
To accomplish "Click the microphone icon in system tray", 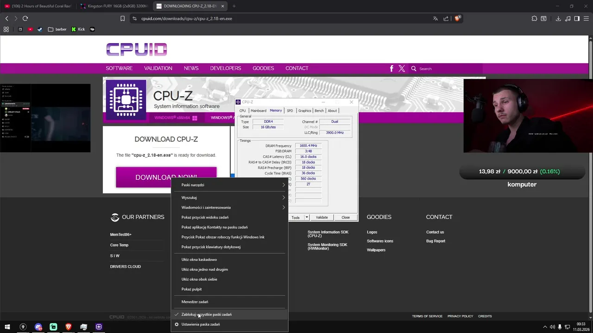I will point(560,327).
